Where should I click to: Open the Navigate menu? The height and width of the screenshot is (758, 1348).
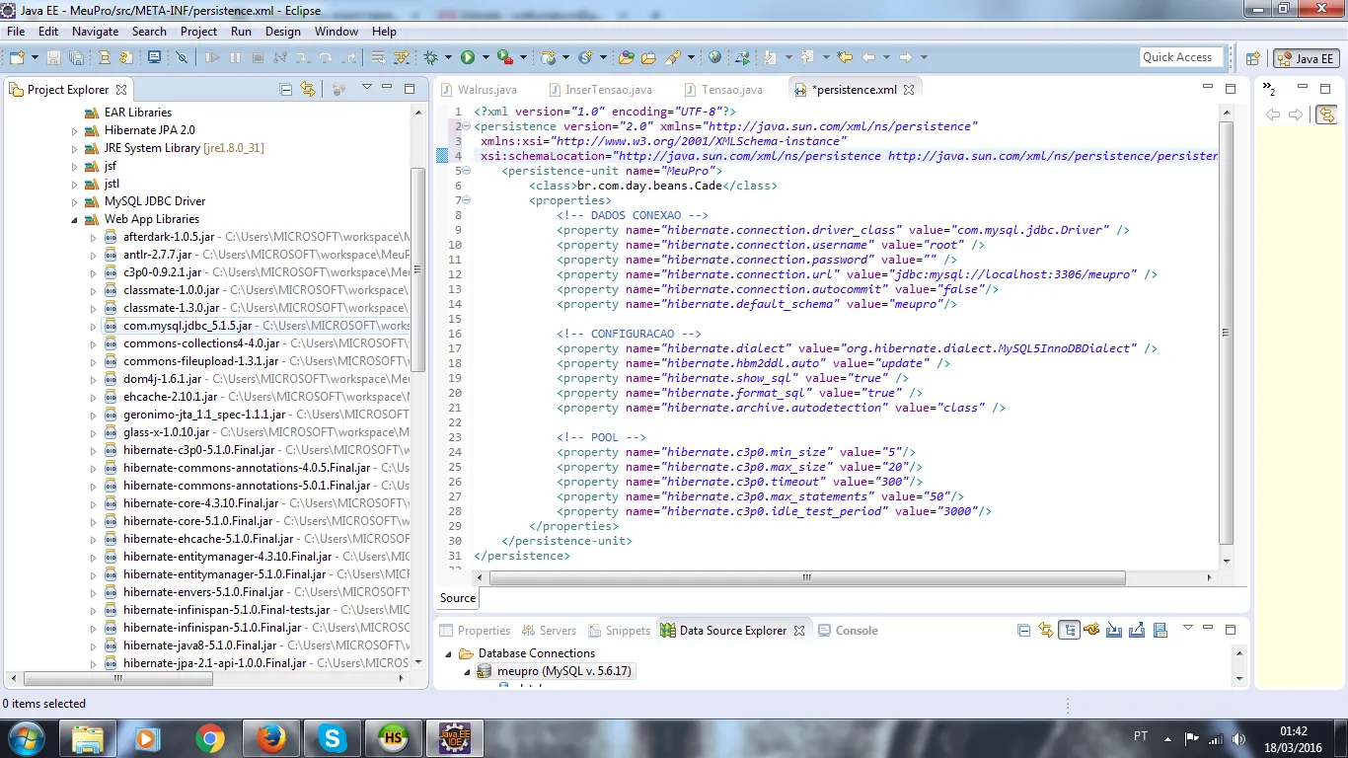point(95,32)
